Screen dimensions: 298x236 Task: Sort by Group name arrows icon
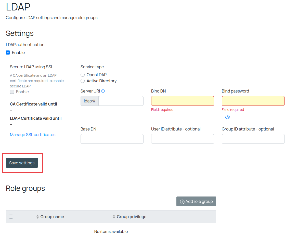37,217
